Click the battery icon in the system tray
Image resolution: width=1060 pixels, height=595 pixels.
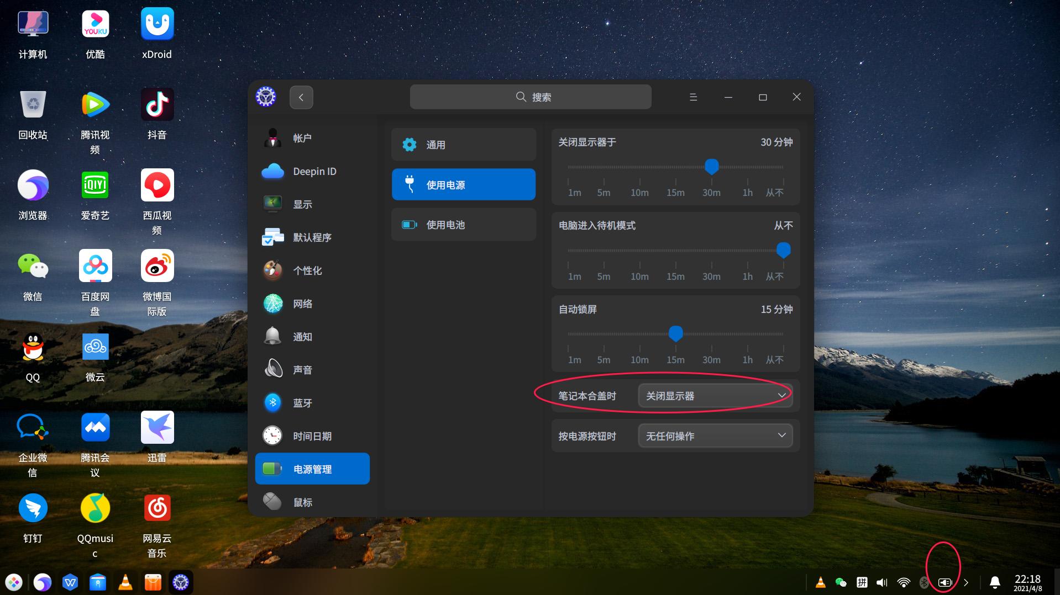point(945,582)
